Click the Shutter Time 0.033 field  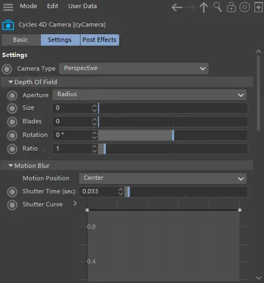point(99,192)
